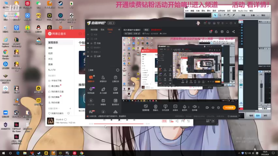Open the 弹幕助手 tool in the toolbox
This screenshot has width=278, height=156.
point(91,79)
